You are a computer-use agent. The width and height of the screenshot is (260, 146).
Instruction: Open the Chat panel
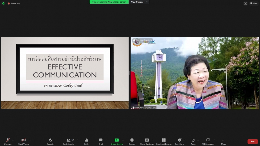click(x=101, y=140)
